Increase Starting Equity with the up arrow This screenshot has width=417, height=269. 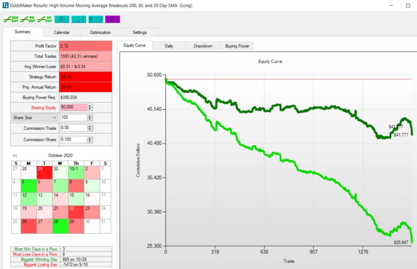coord(90,106)
